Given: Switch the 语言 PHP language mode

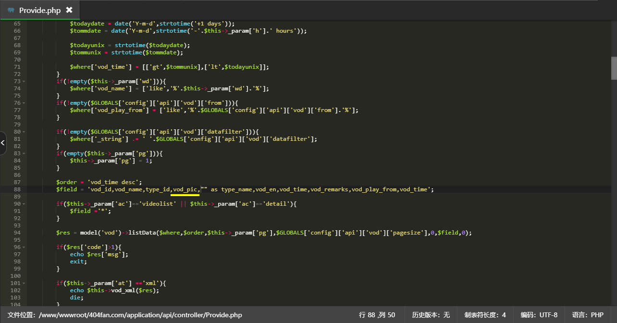Looking at the screenshot, I should point(588,315).
